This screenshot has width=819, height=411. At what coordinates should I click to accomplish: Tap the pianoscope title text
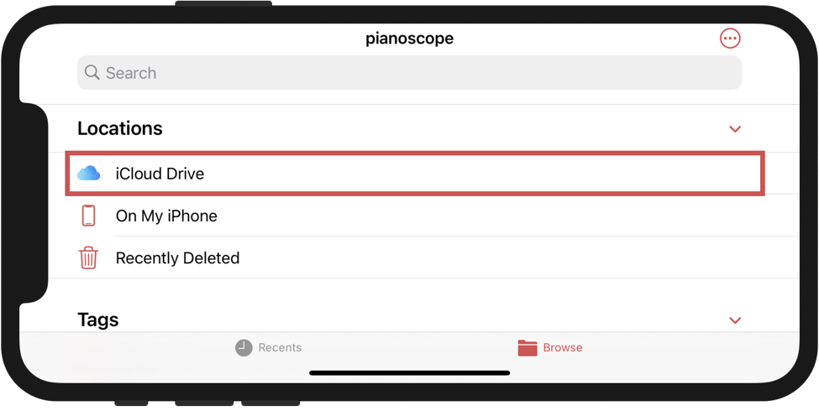coord(410,39)
